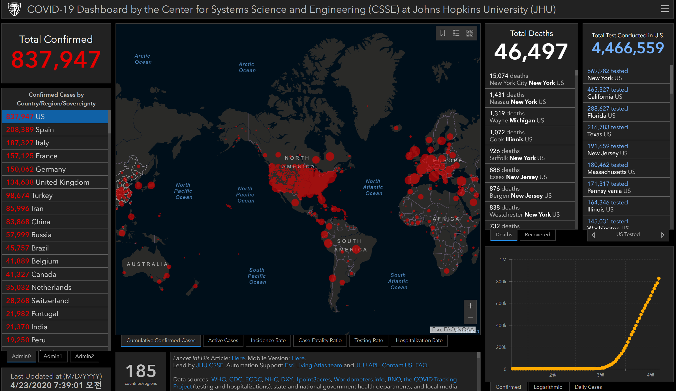The image size is (676, 391).
Task: Go to previous panel with left arrow
Action: [593, 235]
